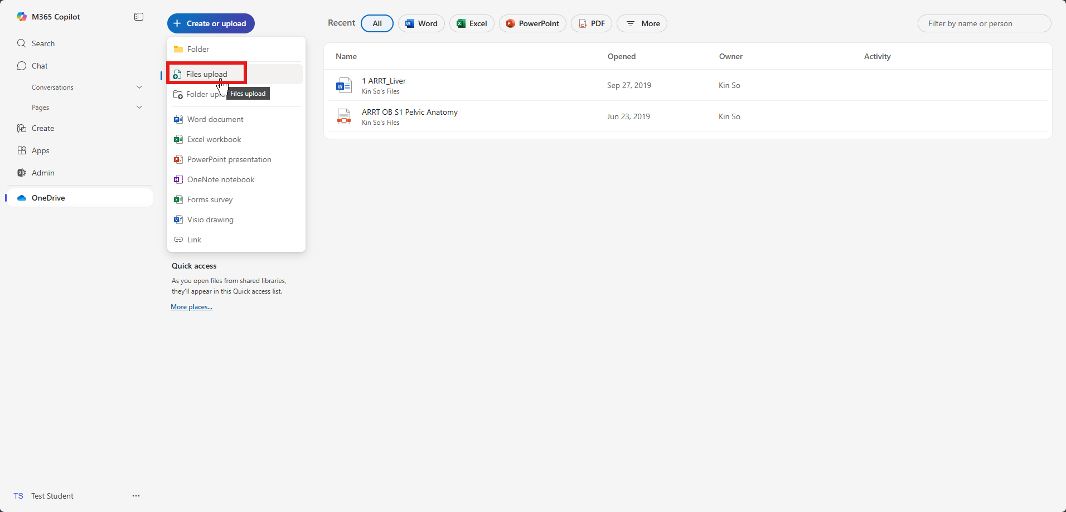The image size is (1066, 512).
Task: Click the Filter by name or person field
Action: (x=984, y=23)
